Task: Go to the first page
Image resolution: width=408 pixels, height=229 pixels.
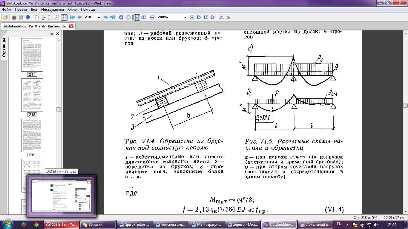Action: point(72,17)
